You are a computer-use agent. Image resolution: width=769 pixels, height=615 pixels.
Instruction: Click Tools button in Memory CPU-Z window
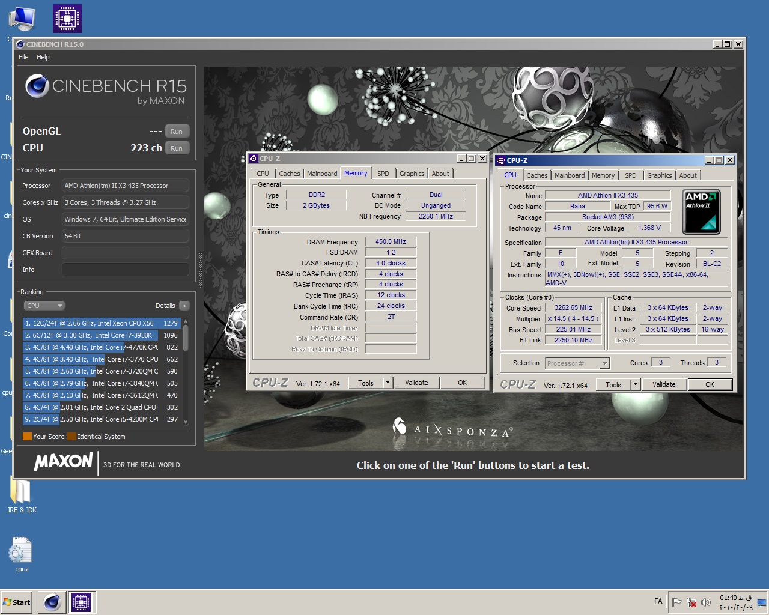point(366,383)
